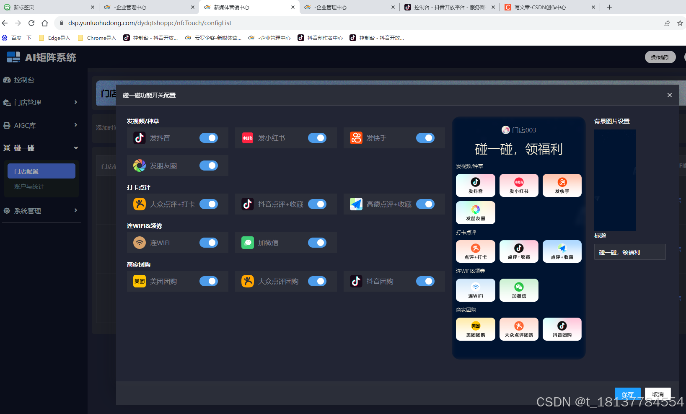Tap the 发快手 tile in phone preview

562,185
